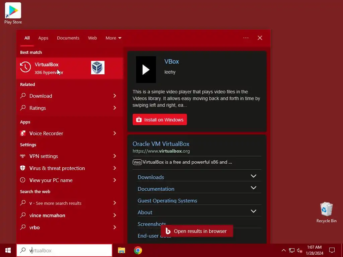Screen dimensions: 343x257
Task: Open the About link for VirtualBox
Action: 145,212
